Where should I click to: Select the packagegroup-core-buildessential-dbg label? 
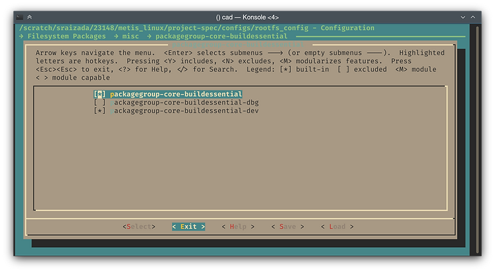point(185,103)
